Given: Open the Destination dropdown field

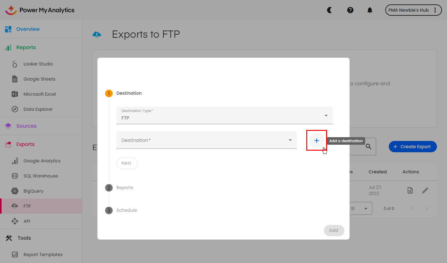Looking at the screenshot, I should point(207,140).
